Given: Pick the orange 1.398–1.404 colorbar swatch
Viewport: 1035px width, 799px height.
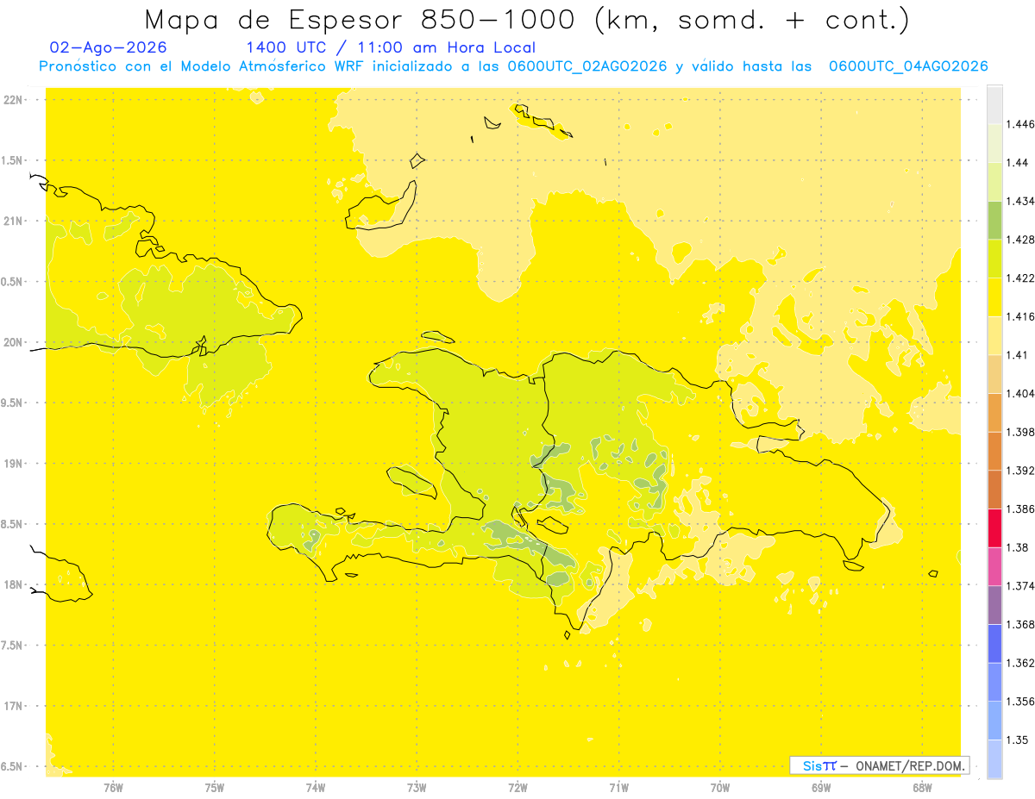Looking at the screenshot, I should coord(994,412).
